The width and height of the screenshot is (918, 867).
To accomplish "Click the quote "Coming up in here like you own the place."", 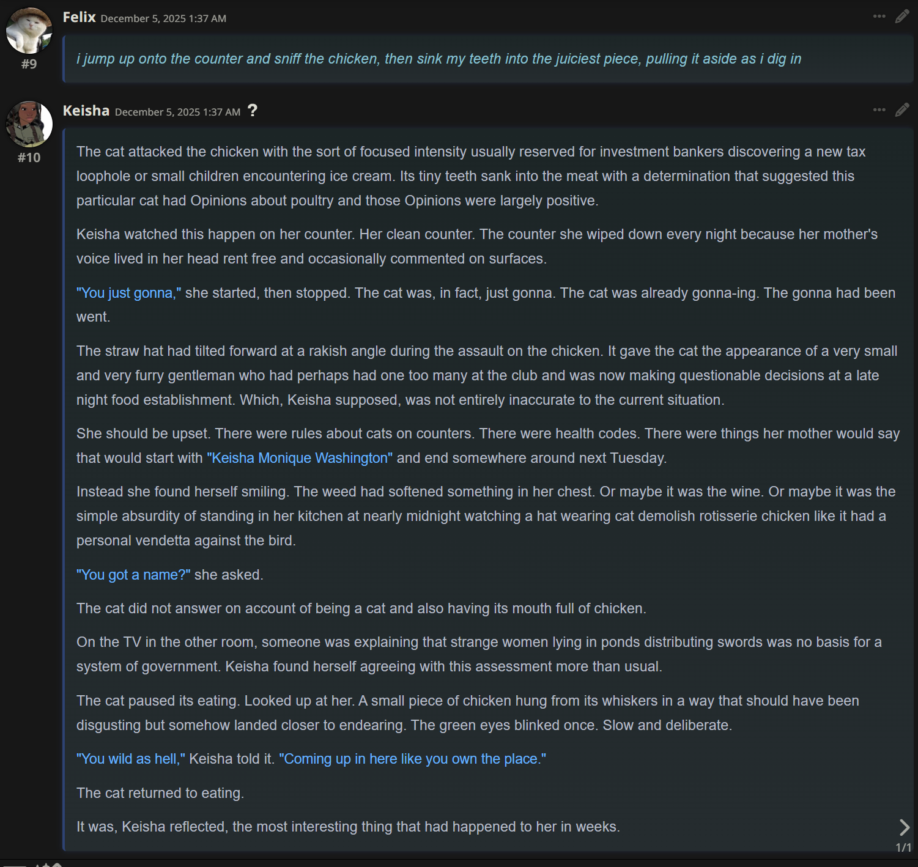I will [412, 759].
